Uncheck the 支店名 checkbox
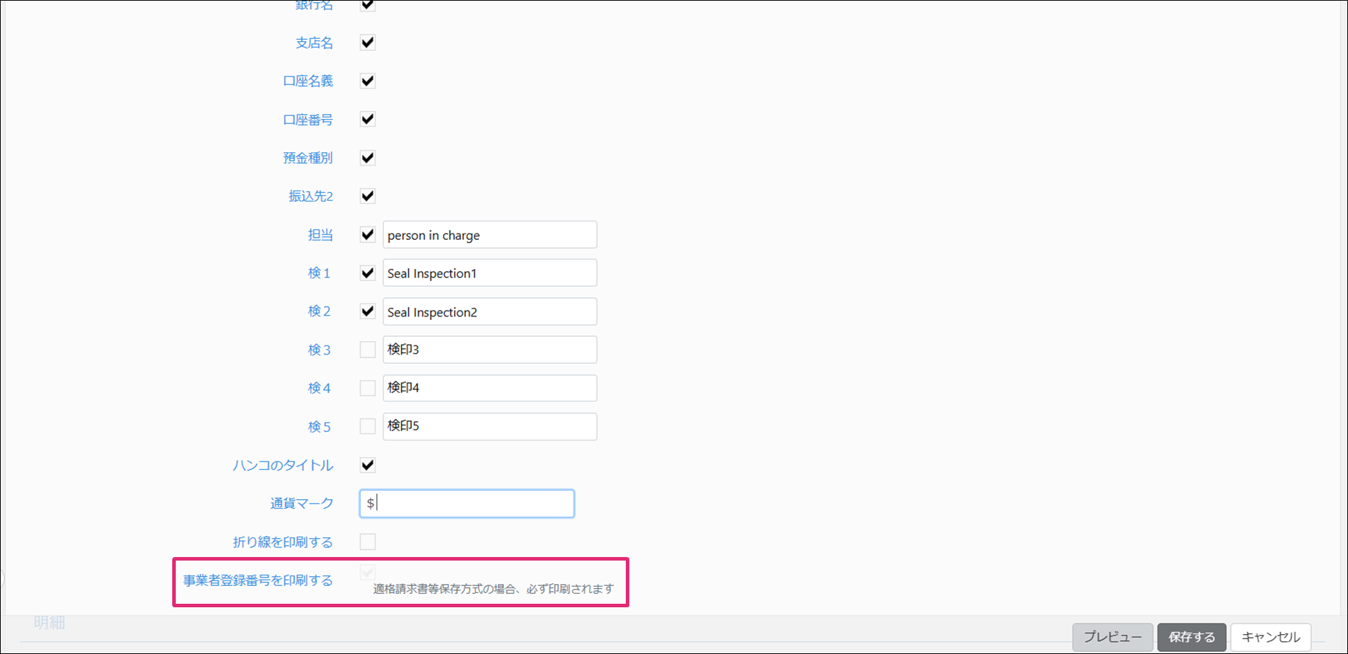 click(367, 42)
